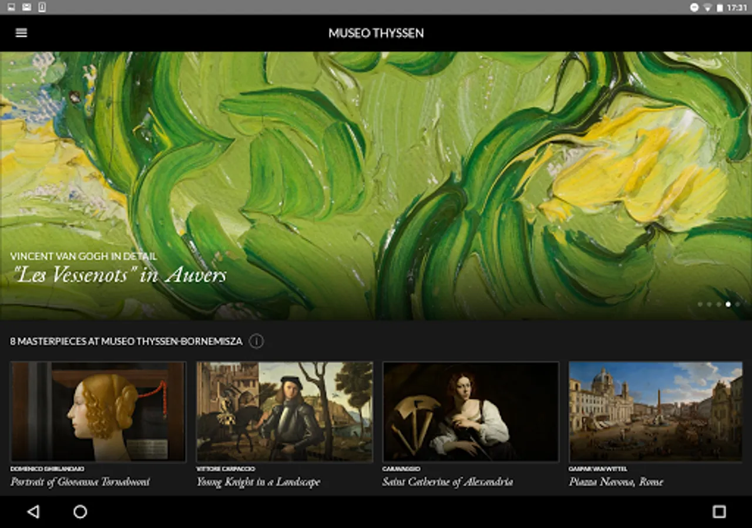Go to the third carousel slide dot
Viewport: 752px width, 528px height.
point(719,304)
